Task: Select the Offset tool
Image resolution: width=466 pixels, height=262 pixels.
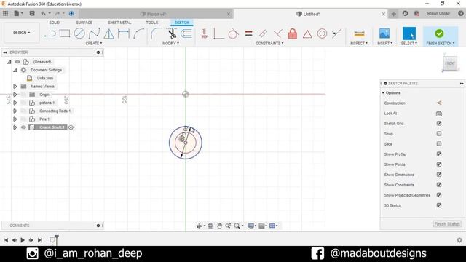Action: click(186, 33)
